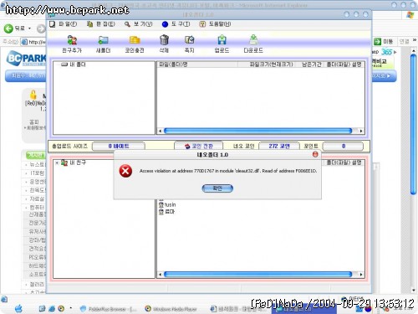Click the 코인 전환 button
Screen dimensions: 418x314
pos(198,146)
